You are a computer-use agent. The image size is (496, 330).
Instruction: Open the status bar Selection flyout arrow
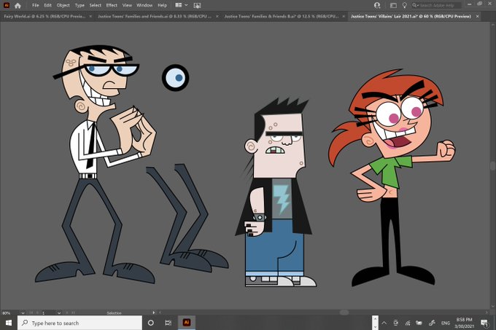tap(154, 313)
